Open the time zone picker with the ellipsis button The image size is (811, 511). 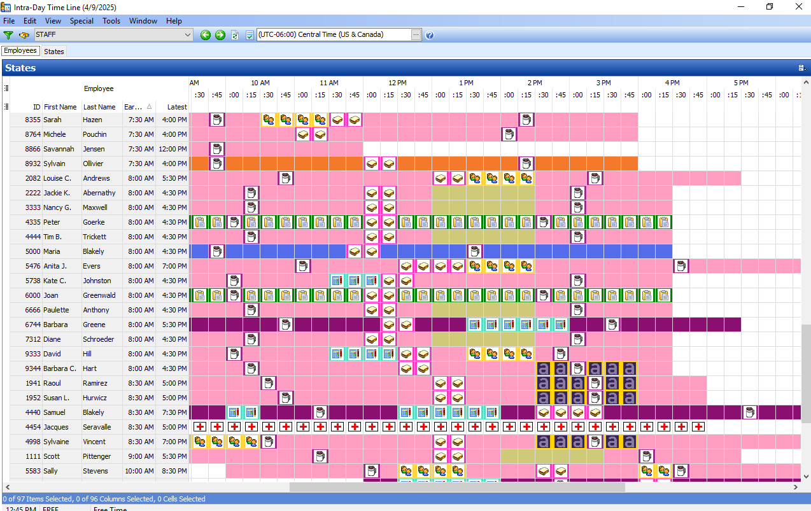click(x=416, y=35)
